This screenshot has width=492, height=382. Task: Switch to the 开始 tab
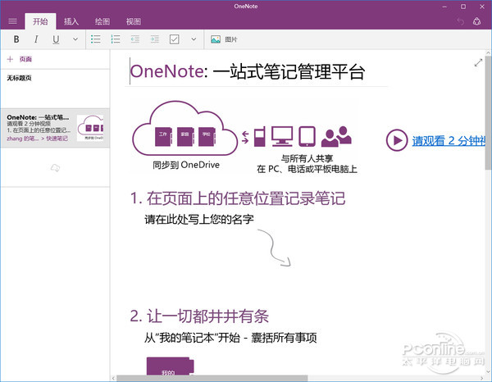tap(40, 21)
